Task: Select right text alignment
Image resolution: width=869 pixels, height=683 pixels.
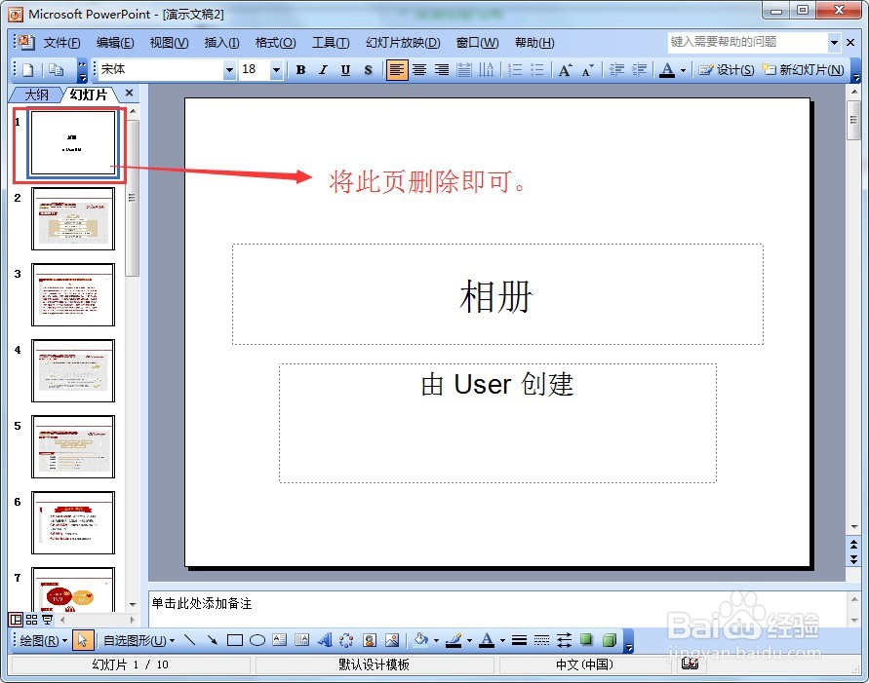Action: (x=442, y=70)
